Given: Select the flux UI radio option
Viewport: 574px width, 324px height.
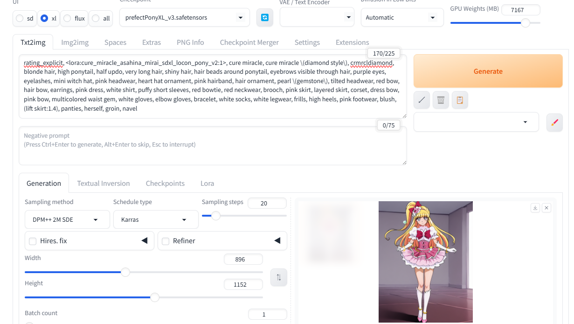Looking at the screenshot, I should pos(75,18).
